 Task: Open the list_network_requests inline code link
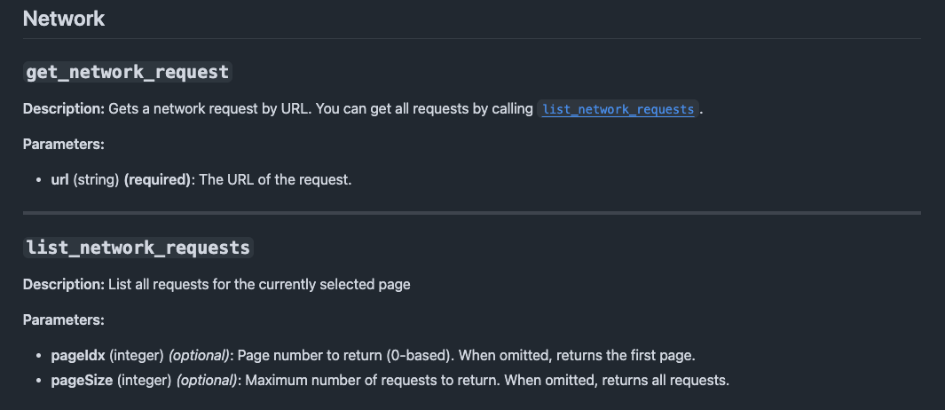(618, 110)
